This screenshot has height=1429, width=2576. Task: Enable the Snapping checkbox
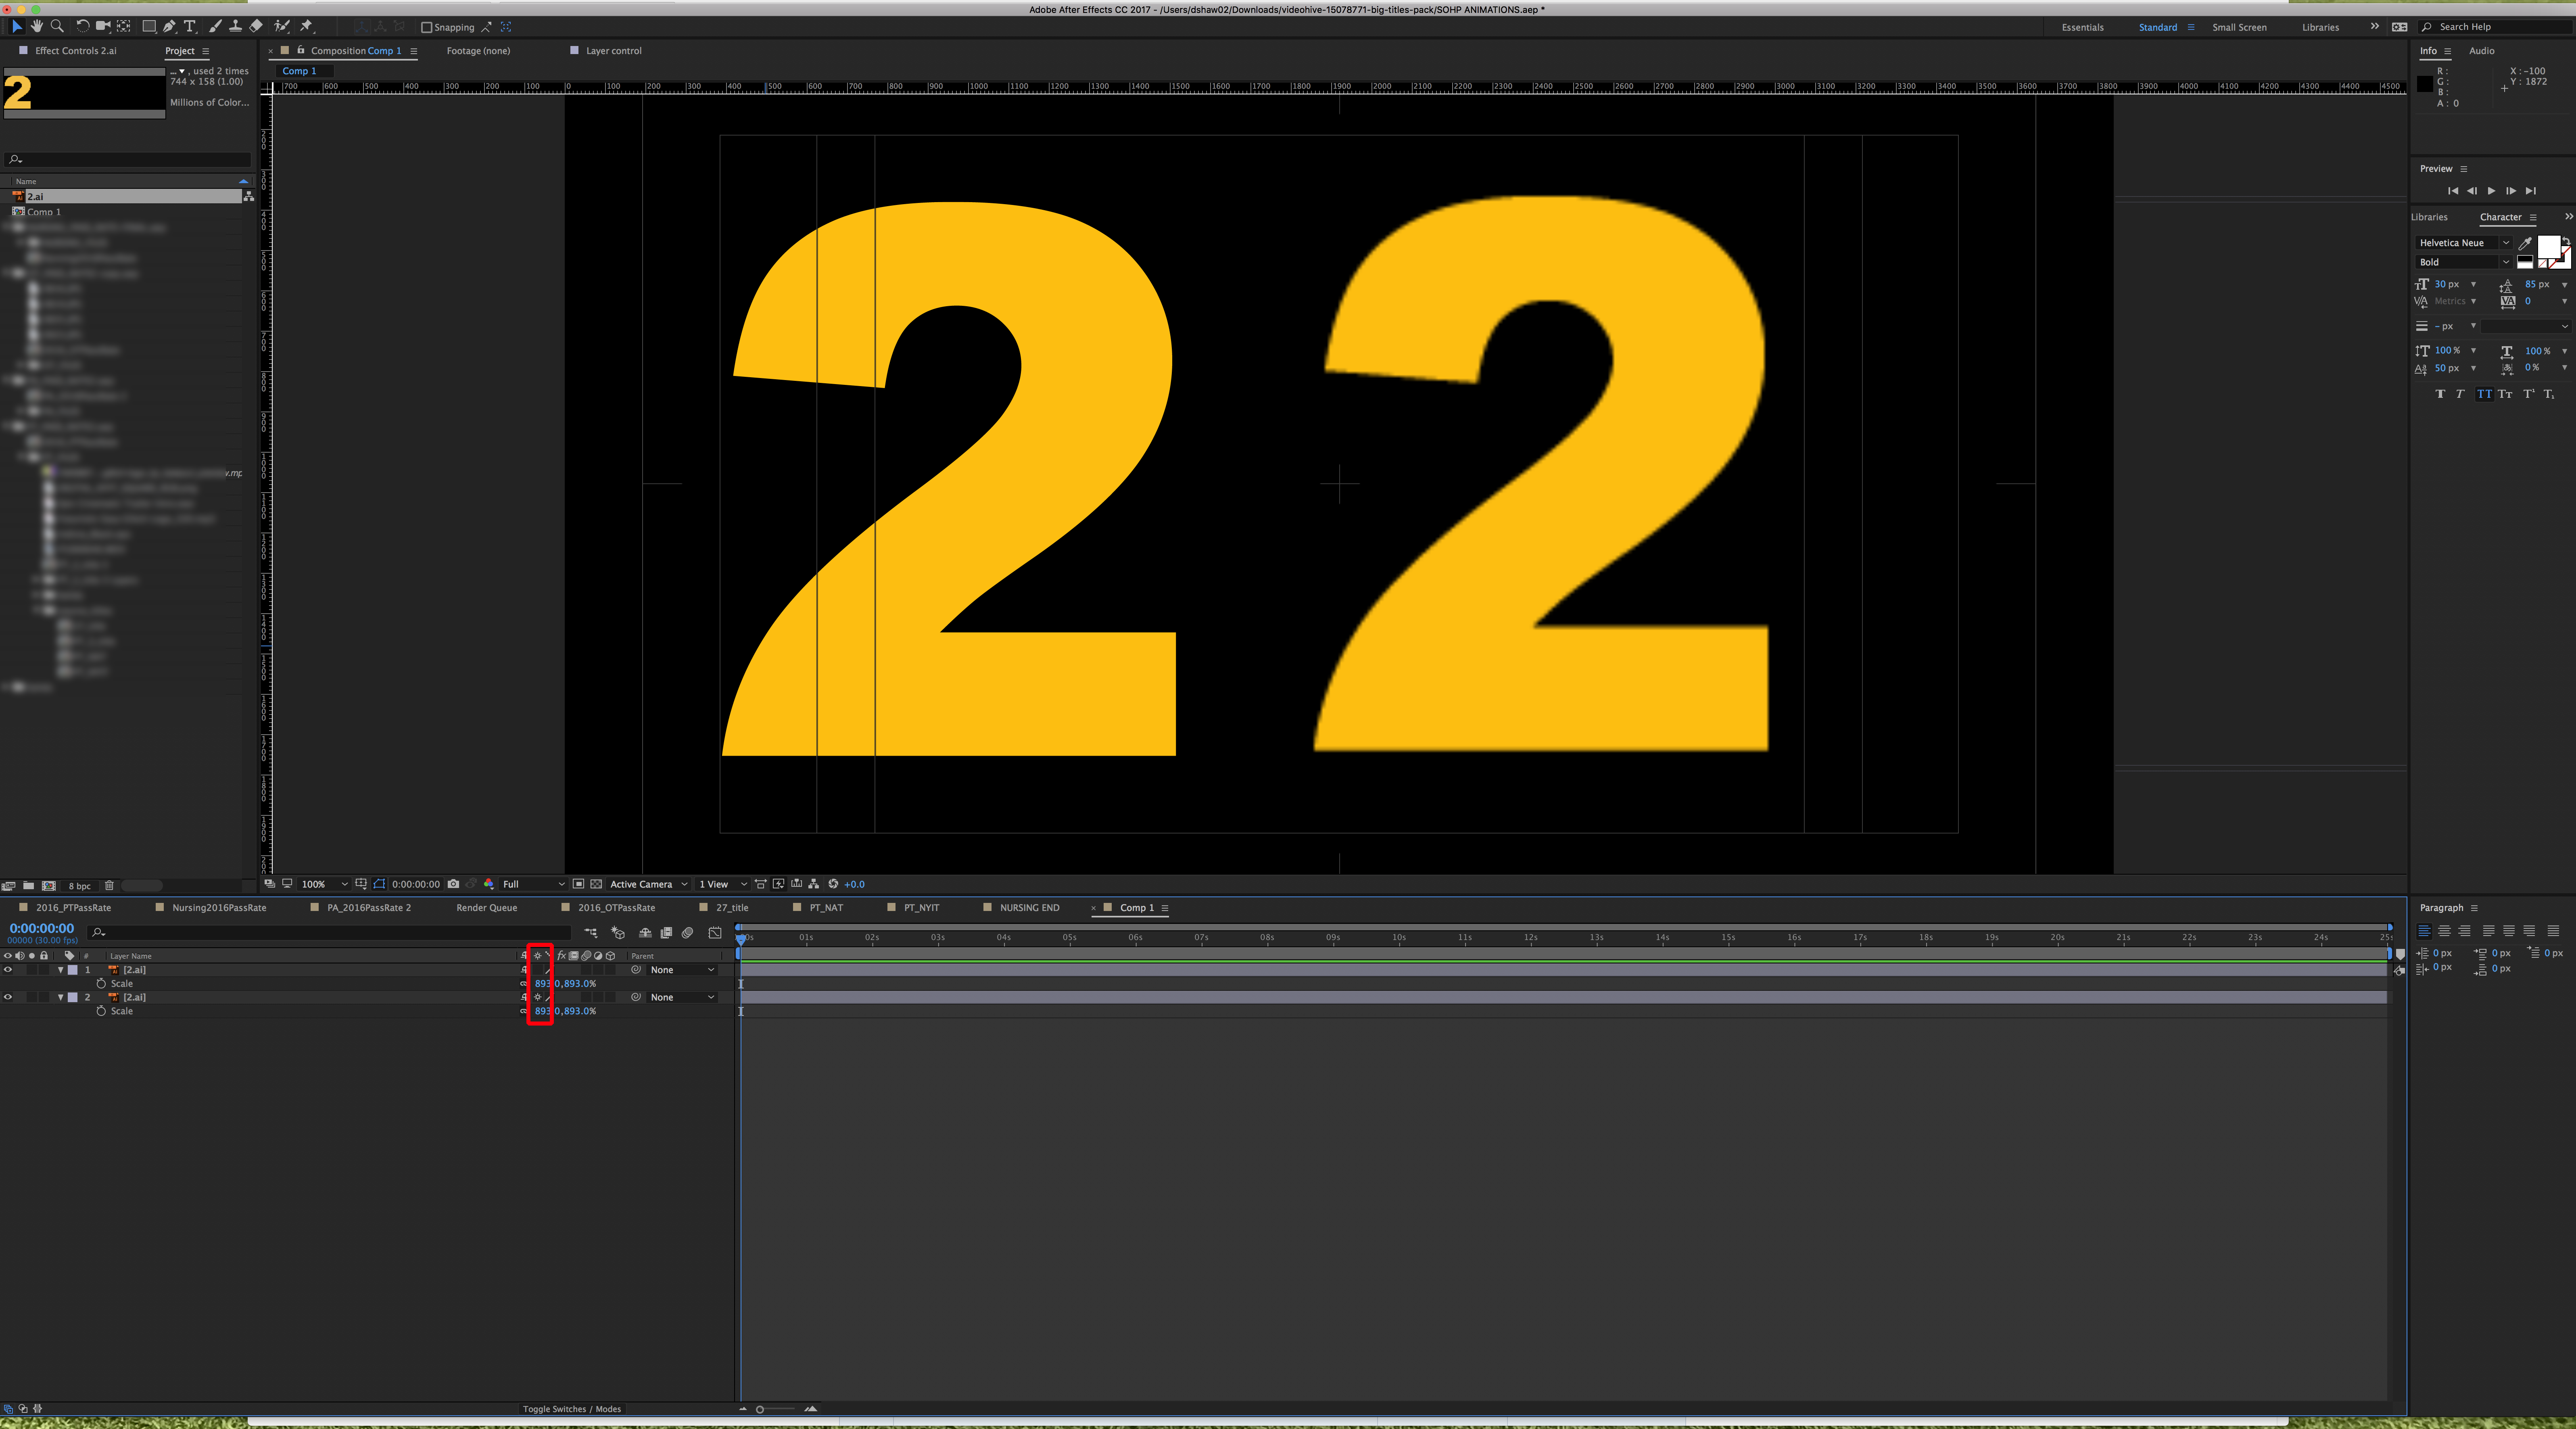pos(427,28)
